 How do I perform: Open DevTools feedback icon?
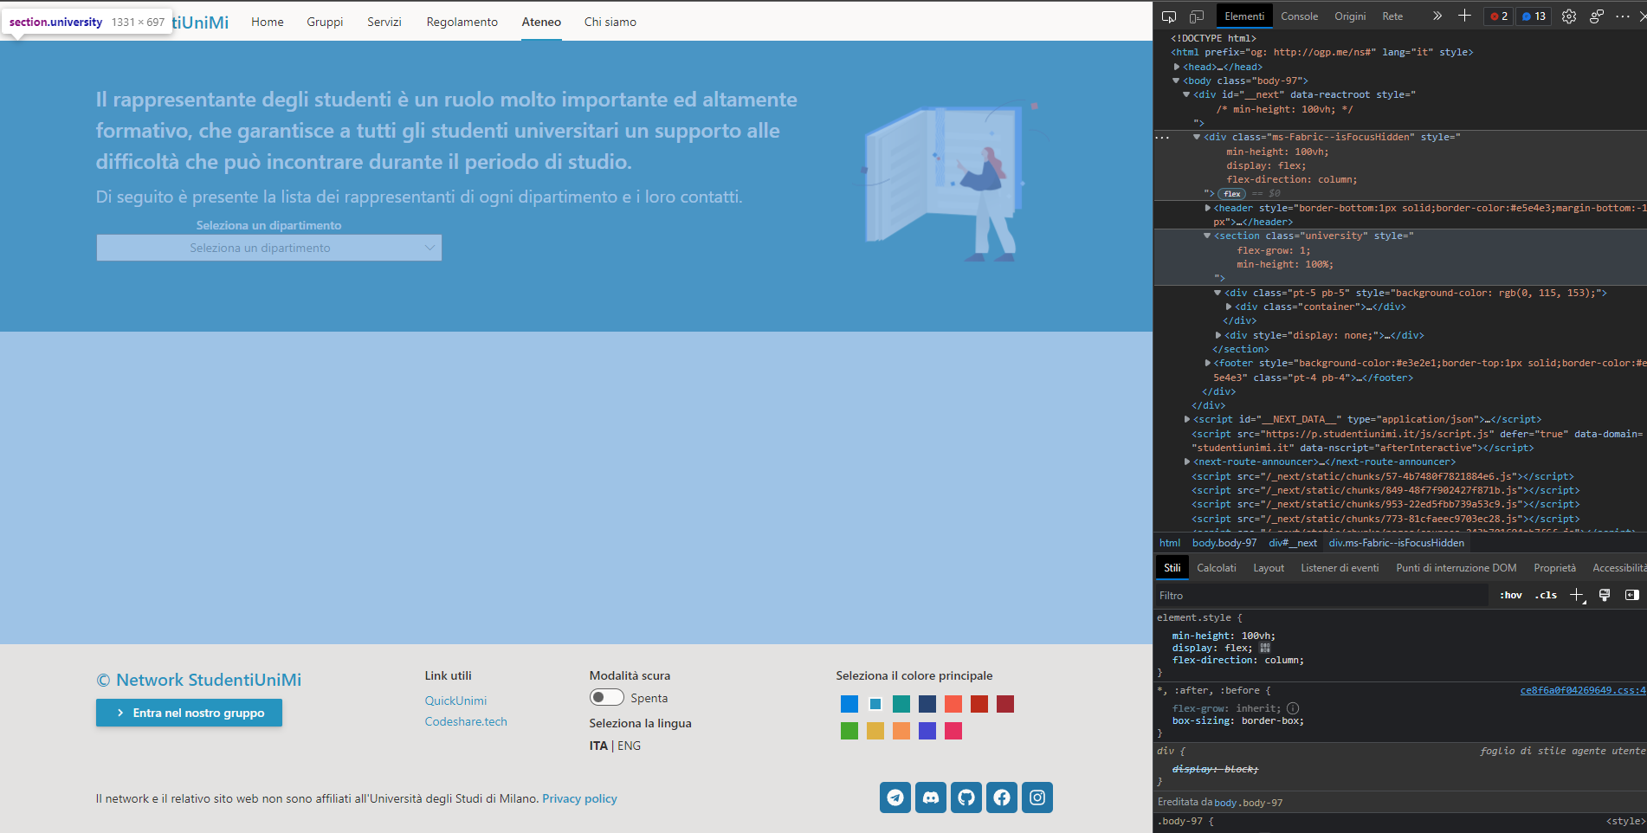coord(1597,16)
